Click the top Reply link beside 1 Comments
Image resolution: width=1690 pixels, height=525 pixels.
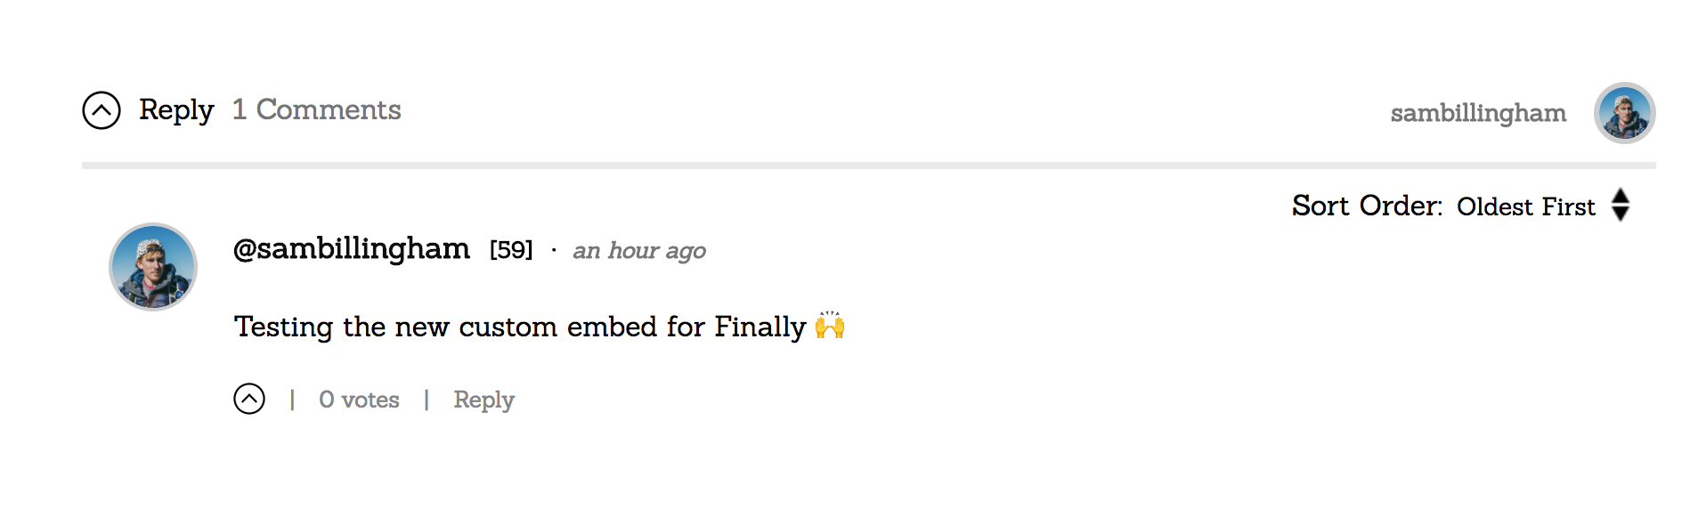click(176, 110)
